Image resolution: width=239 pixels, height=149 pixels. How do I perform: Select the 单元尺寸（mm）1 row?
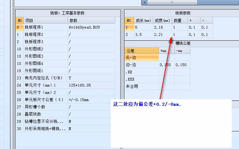point(65,85)
